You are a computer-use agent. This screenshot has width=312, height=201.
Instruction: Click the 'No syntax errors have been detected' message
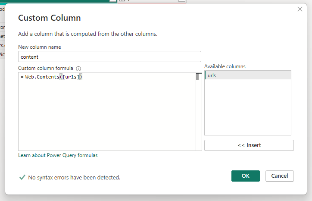(x=74, y=177)
